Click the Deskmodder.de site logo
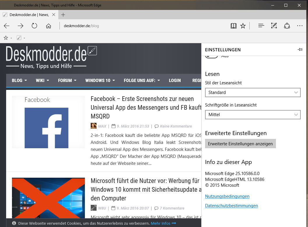The width and height of the screenshot is (308, 227). 51,57
